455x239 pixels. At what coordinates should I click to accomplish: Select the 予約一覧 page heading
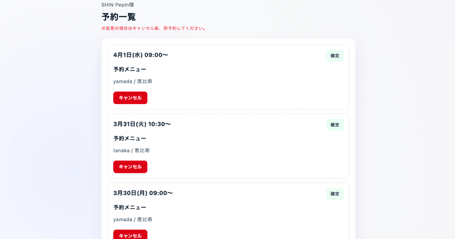coord(118,17)
